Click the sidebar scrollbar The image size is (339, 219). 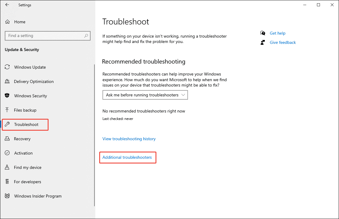pos(94,134)
